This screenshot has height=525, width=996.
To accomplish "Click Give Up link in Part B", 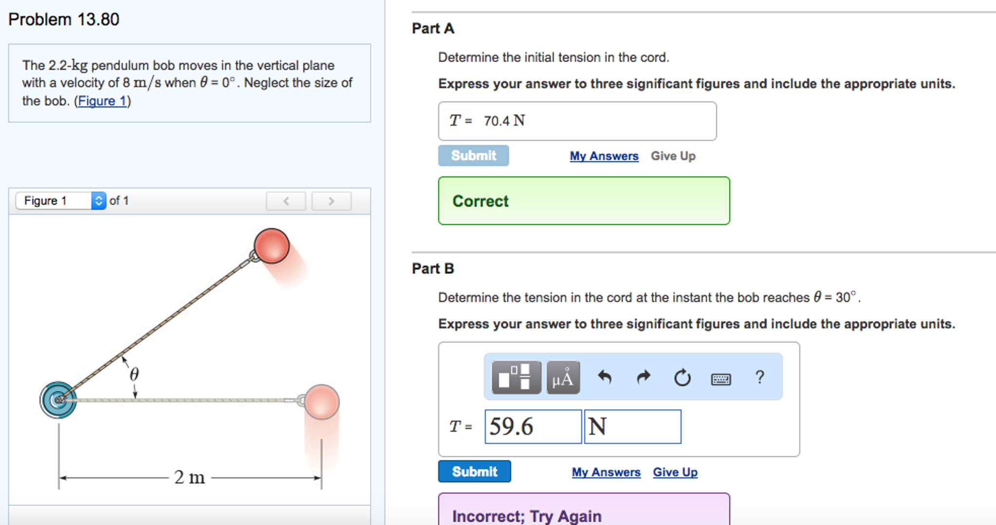I will coord(675,472).
